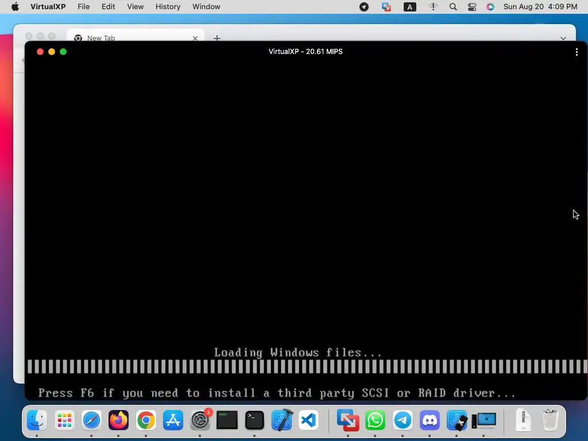Open the View menu
This screenshot has width=588, height=441.
pos(135,7)
